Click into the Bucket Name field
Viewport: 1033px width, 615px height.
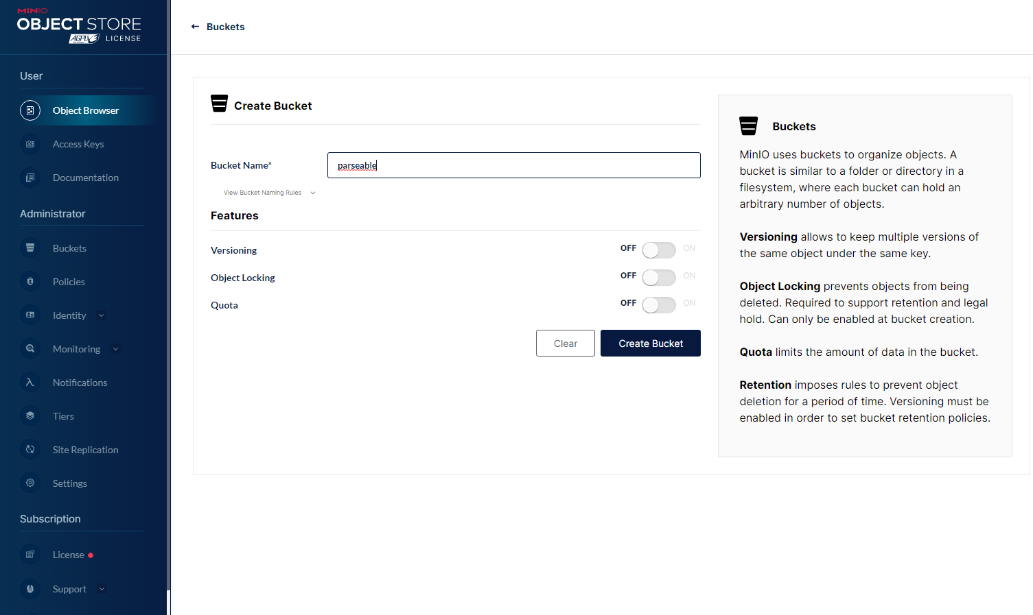click(513, 165)
